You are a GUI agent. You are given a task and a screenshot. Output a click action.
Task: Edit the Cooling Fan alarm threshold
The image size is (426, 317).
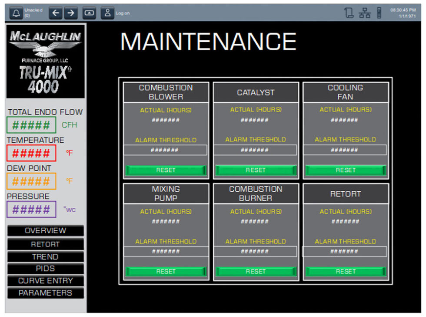[x=345, y=150]
